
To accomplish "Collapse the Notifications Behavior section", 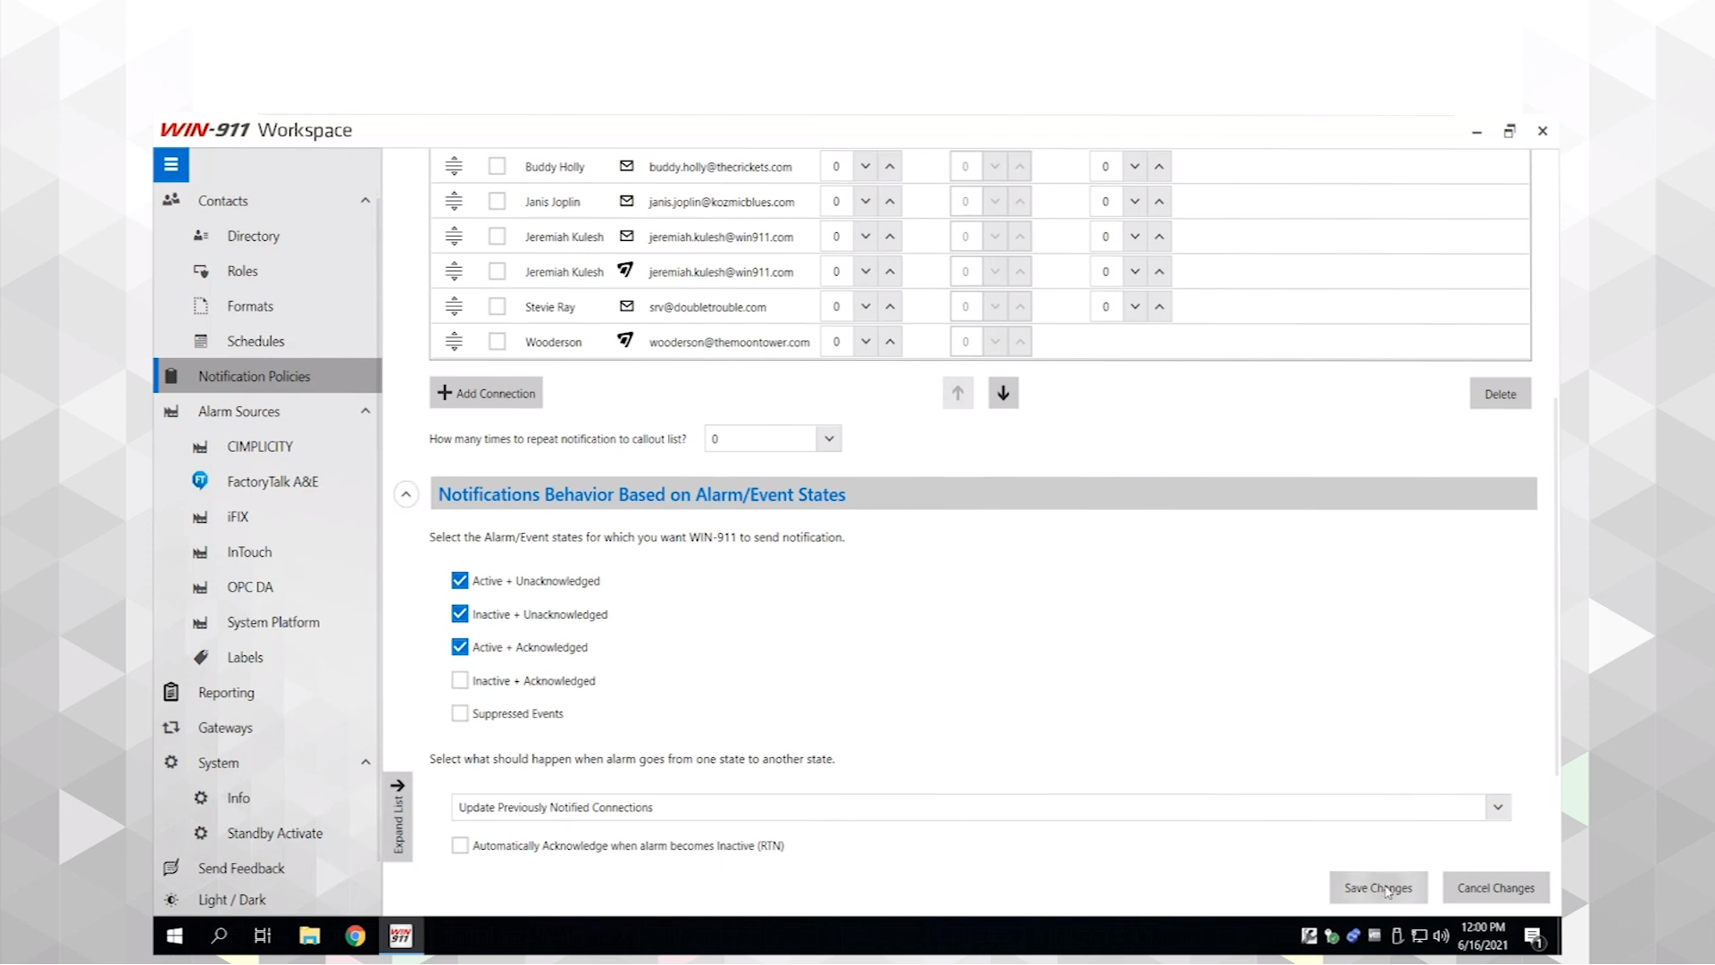I will tap(406, 495).
